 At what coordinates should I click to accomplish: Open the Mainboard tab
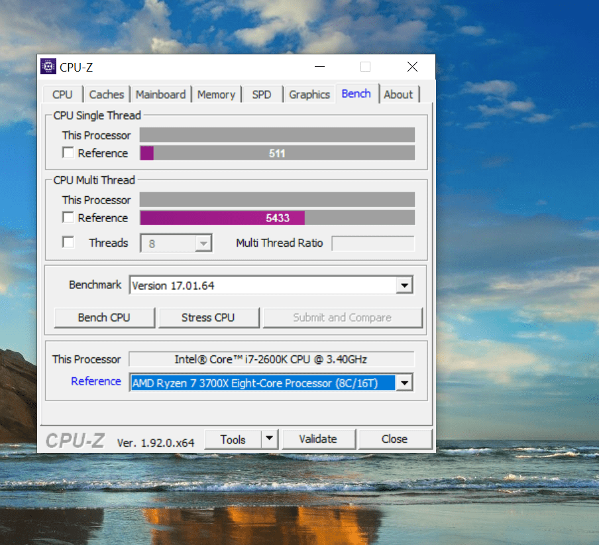pyautogui.click(x=160, y=94)
